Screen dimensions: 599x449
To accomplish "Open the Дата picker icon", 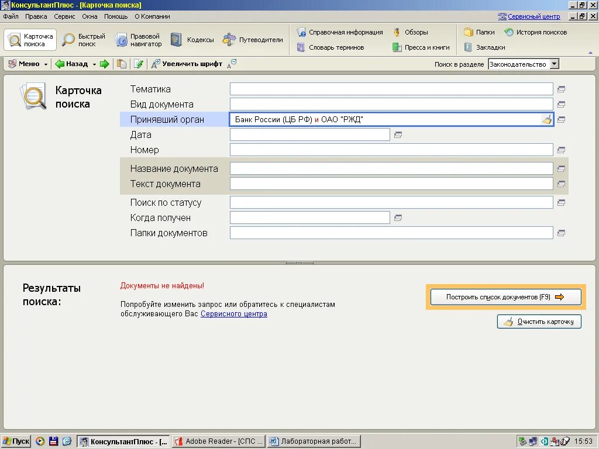I will [x=398, y=135].
